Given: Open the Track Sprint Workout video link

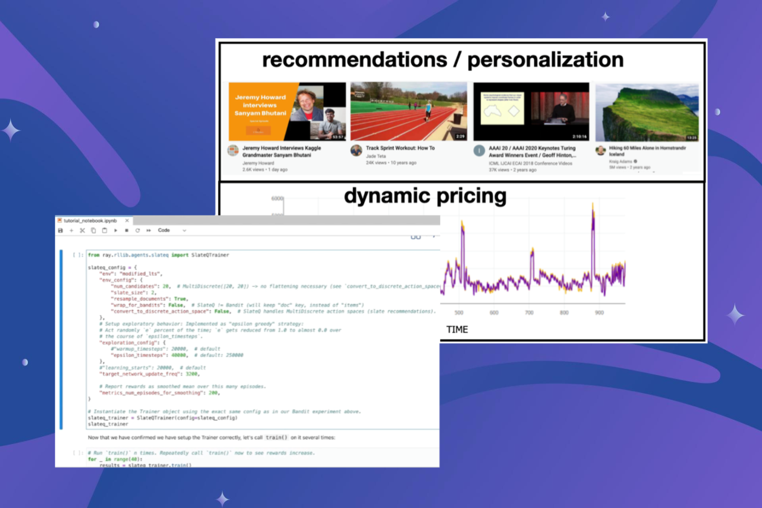Looking at the screenshot, I should coord(400,148).
